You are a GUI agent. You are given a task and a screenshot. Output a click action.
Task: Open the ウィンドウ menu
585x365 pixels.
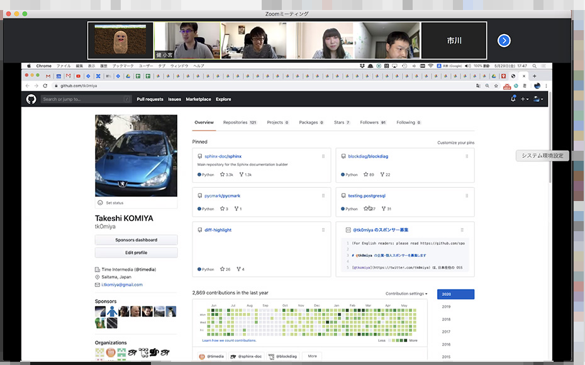tap(179, 66)
